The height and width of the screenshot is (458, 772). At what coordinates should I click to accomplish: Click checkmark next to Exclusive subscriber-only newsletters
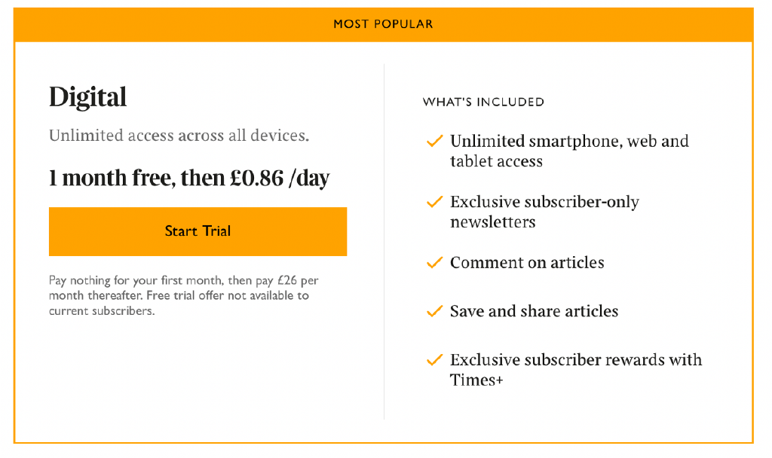pos(434,202)
